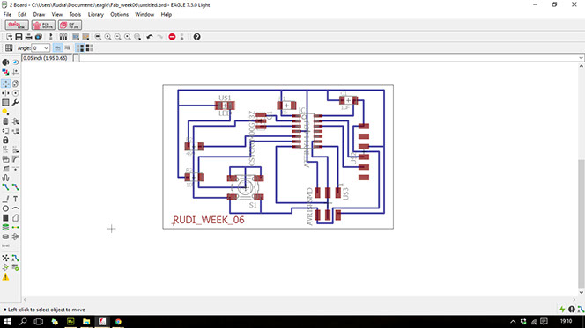Select the Via tool
This screenshot has width=585, height=328.
[5, 227]
